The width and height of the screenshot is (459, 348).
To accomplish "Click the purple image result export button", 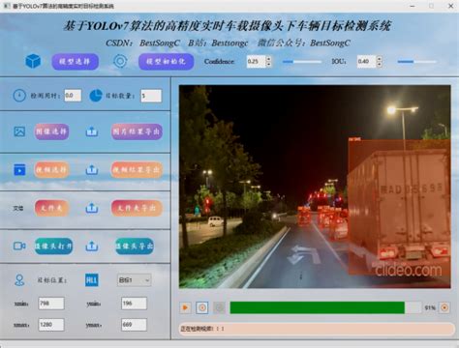I will point(137,131).
